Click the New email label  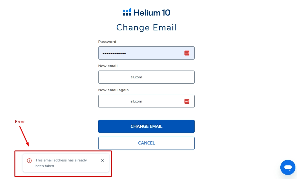coord(108,66)
